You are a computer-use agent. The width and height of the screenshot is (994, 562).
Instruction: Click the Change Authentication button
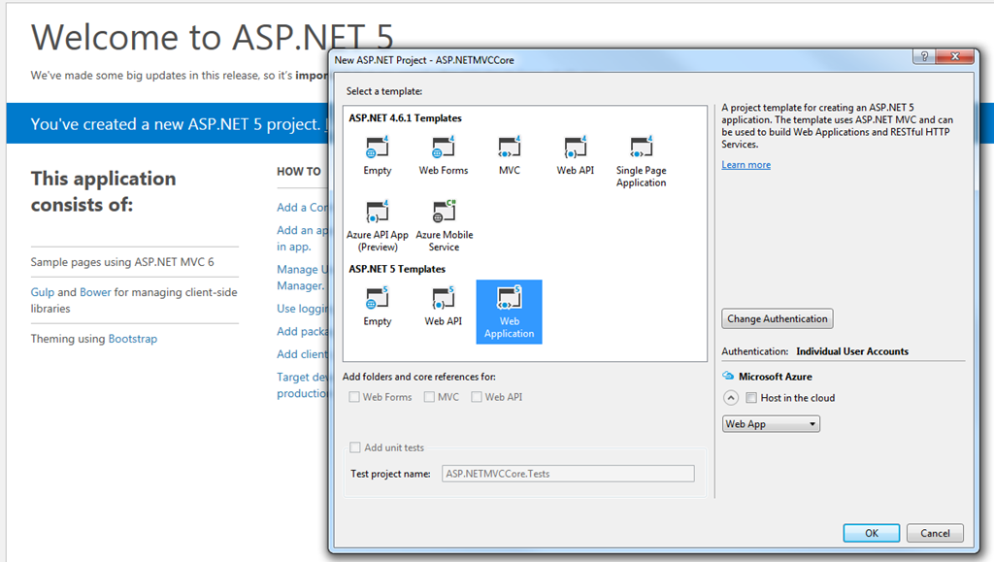[x=778, y=318]
